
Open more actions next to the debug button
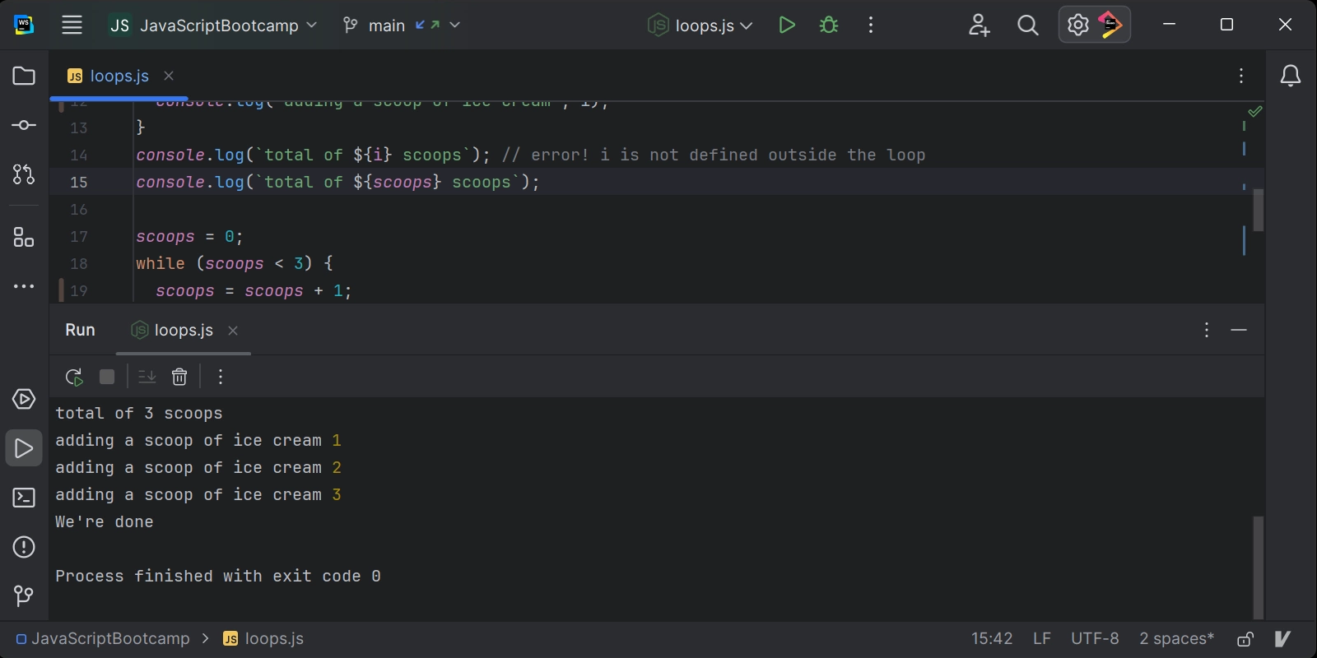[871, 25]
